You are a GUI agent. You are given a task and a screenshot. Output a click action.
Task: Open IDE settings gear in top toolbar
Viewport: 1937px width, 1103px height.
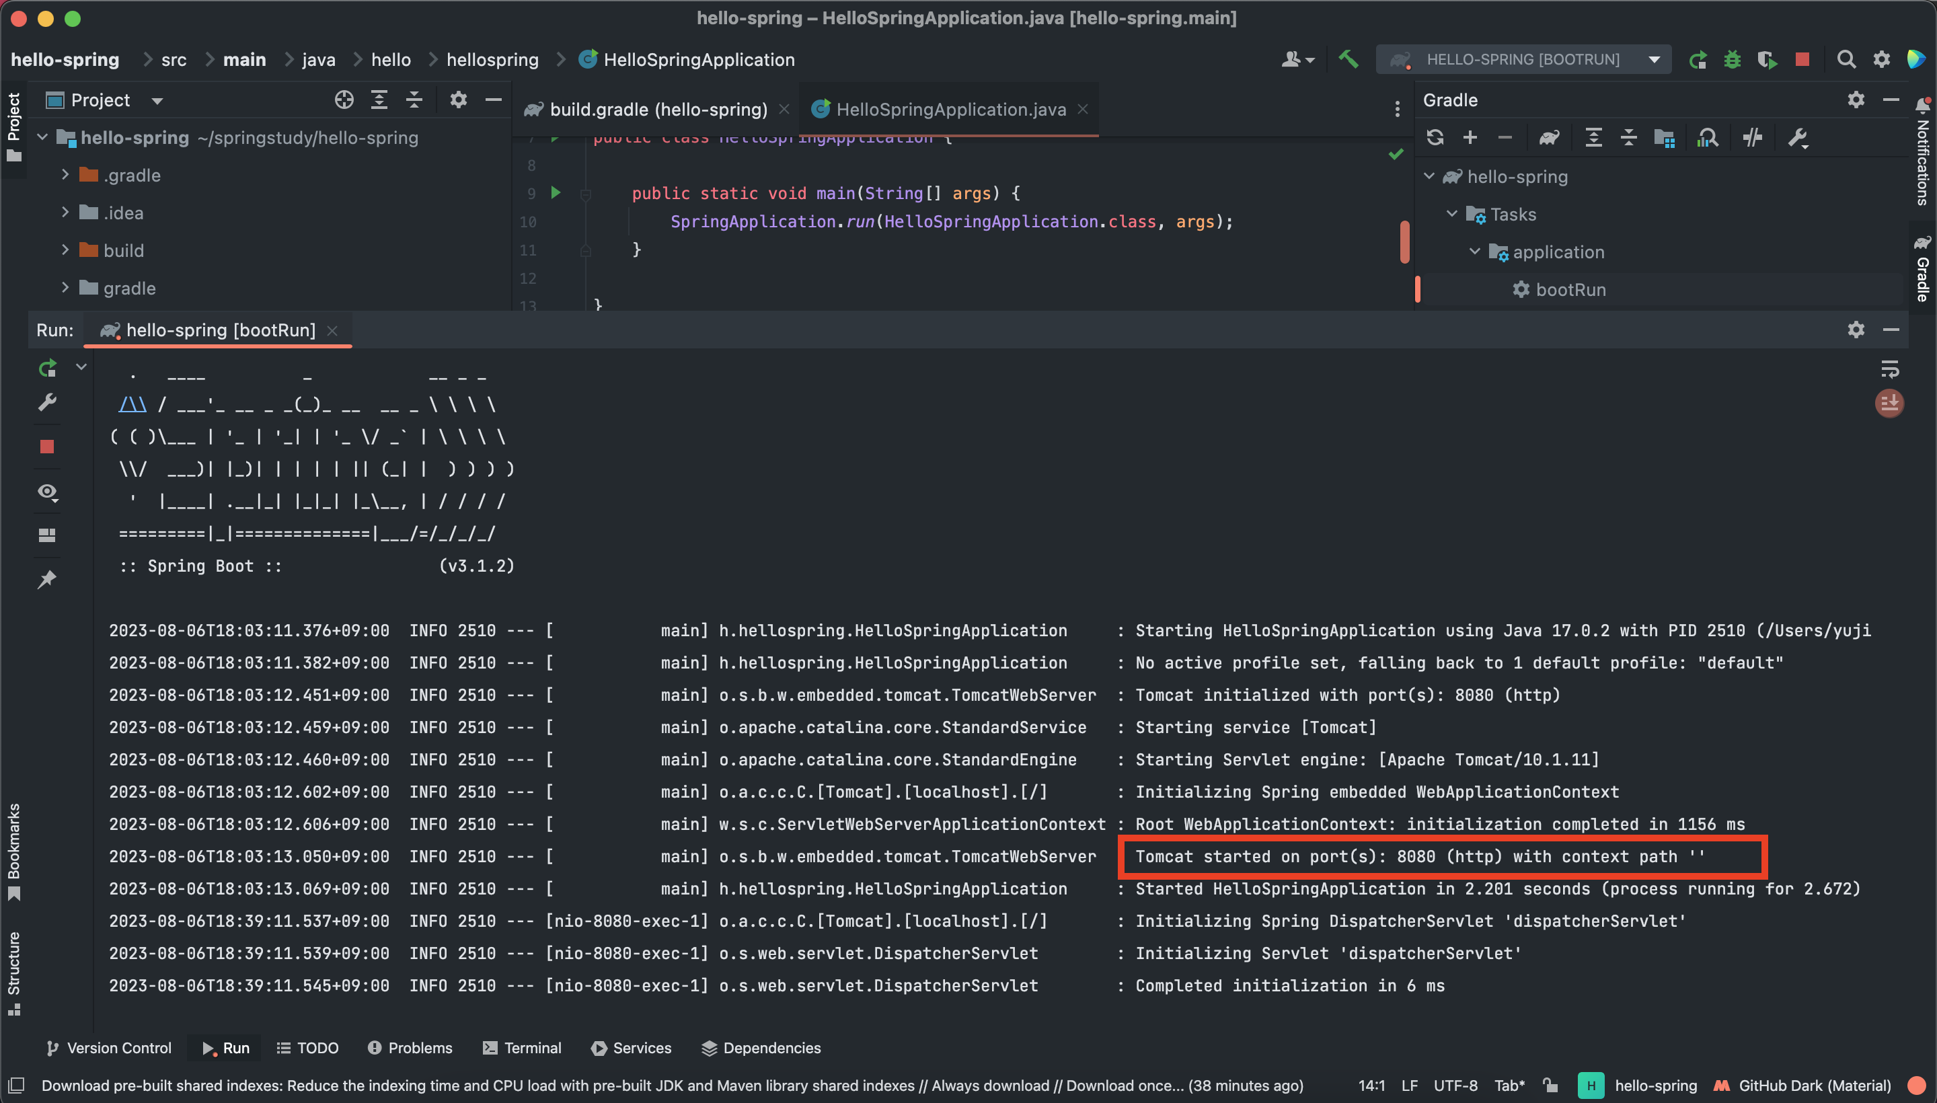click(x=1882, y=59)
